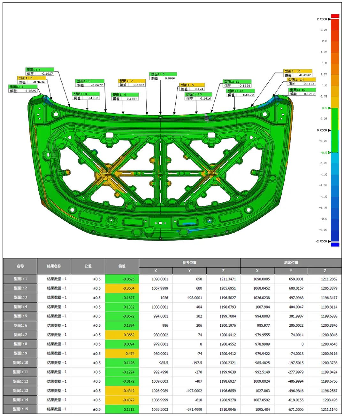Select yellow callout label 型面1: 7 on model

click(132, 81)
